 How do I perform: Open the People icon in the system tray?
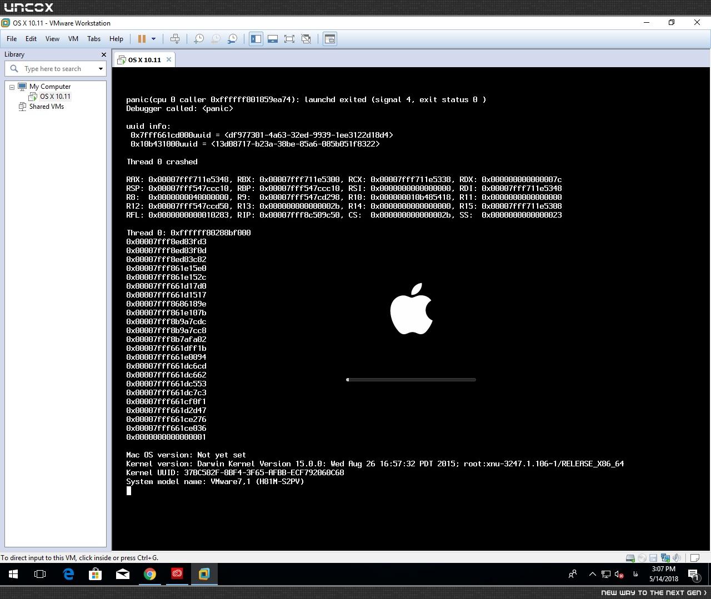point(573,574)
